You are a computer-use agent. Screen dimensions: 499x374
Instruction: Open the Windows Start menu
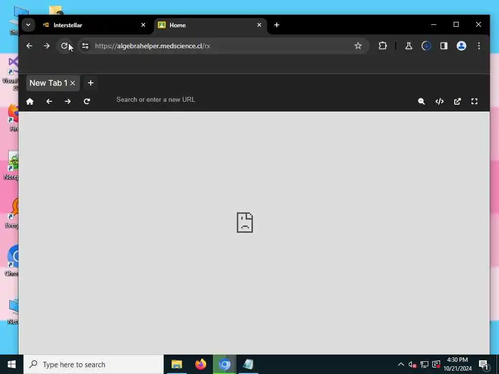click(12, 364)
